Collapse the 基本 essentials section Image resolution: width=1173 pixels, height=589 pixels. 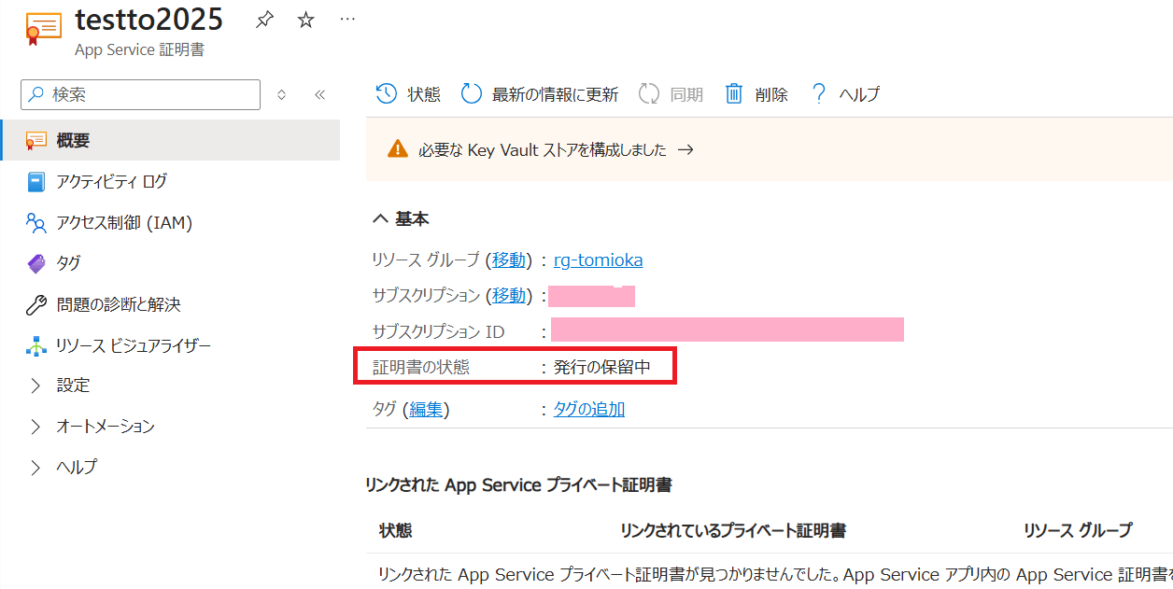click(x=401, y=218)
